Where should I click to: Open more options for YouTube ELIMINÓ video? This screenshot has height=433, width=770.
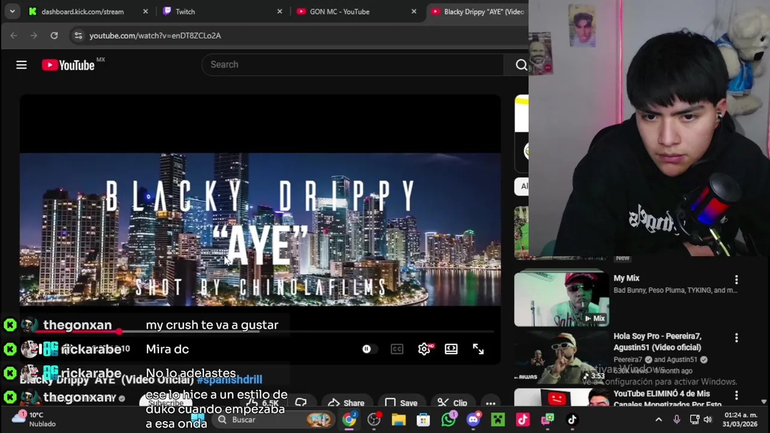tap(736, 395)
